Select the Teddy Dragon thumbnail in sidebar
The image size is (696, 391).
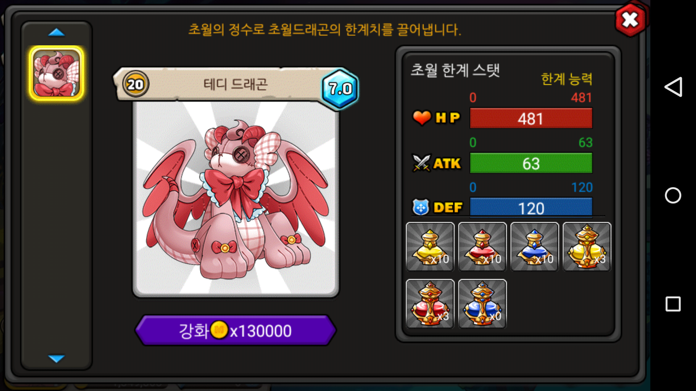click(56, 73)
